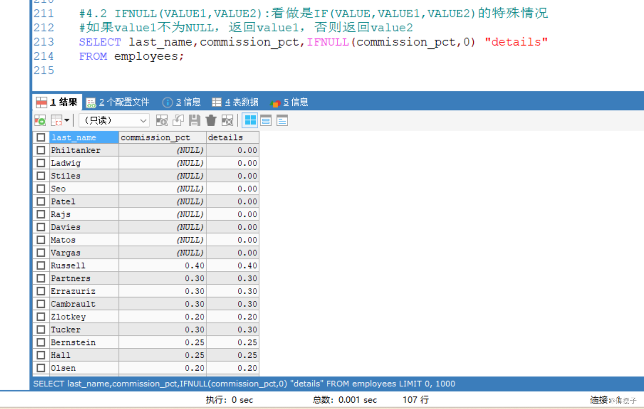Click the (NULL) commission_pct cell for Philtanker
This screenshot has width=644, height=409.
162,150
